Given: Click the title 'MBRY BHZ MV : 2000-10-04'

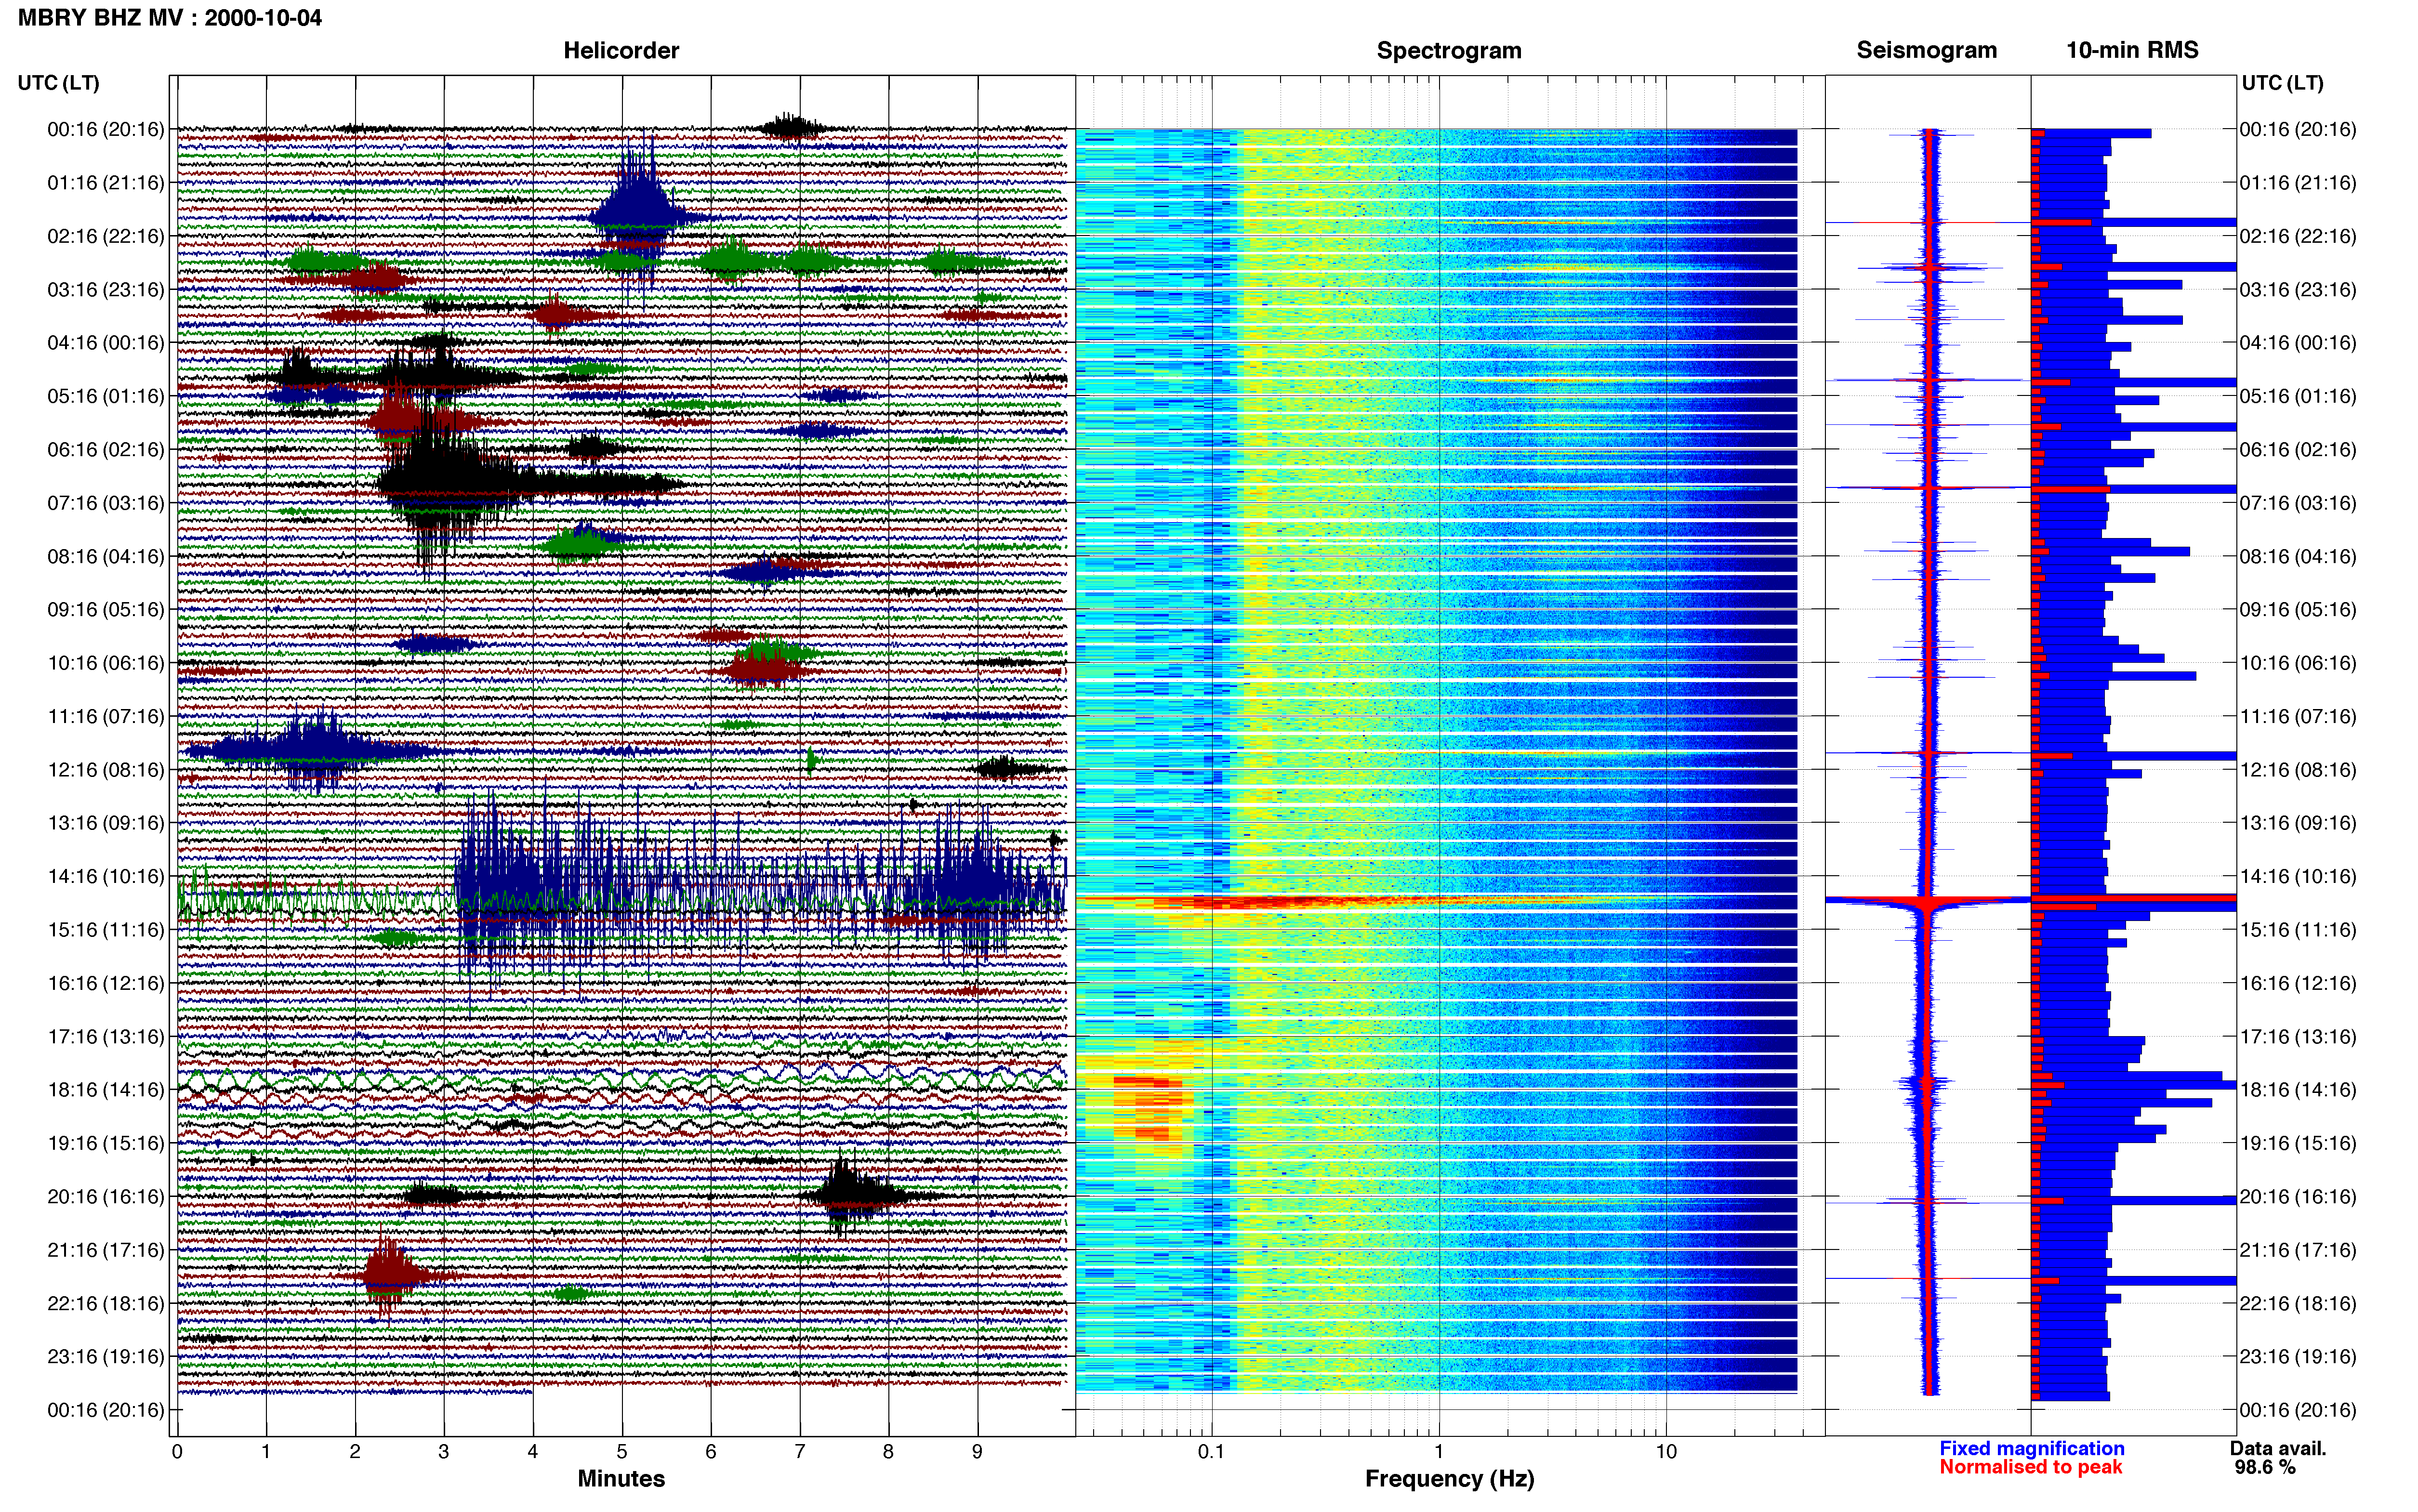Looking at the screenshot, I should [170, 18].
